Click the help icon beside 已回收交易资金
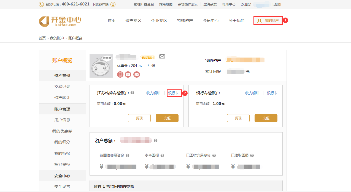The image size is (351, 192). pyautogui.click(x=214, y=156)
